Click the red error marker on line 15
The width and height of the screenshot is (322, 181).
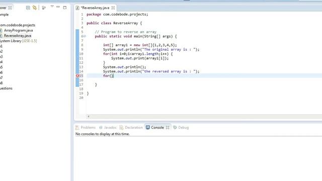[x=77, y=76]
